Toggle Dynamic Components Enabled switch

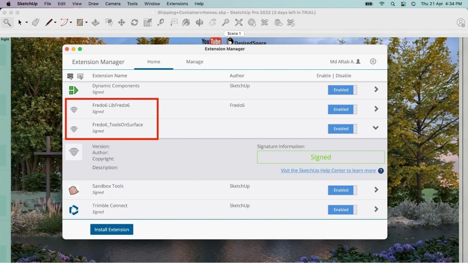coord(342,90)
